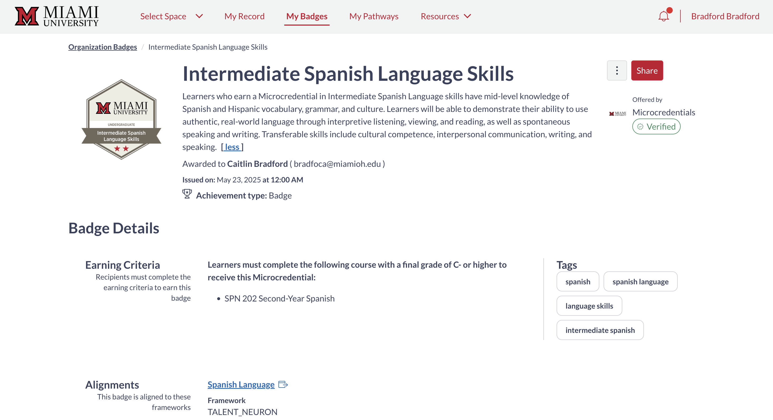The height and width of the screenshot is (420, 773).
Task: Click the achievement type trophy icon
Action: tap(187, 194)
